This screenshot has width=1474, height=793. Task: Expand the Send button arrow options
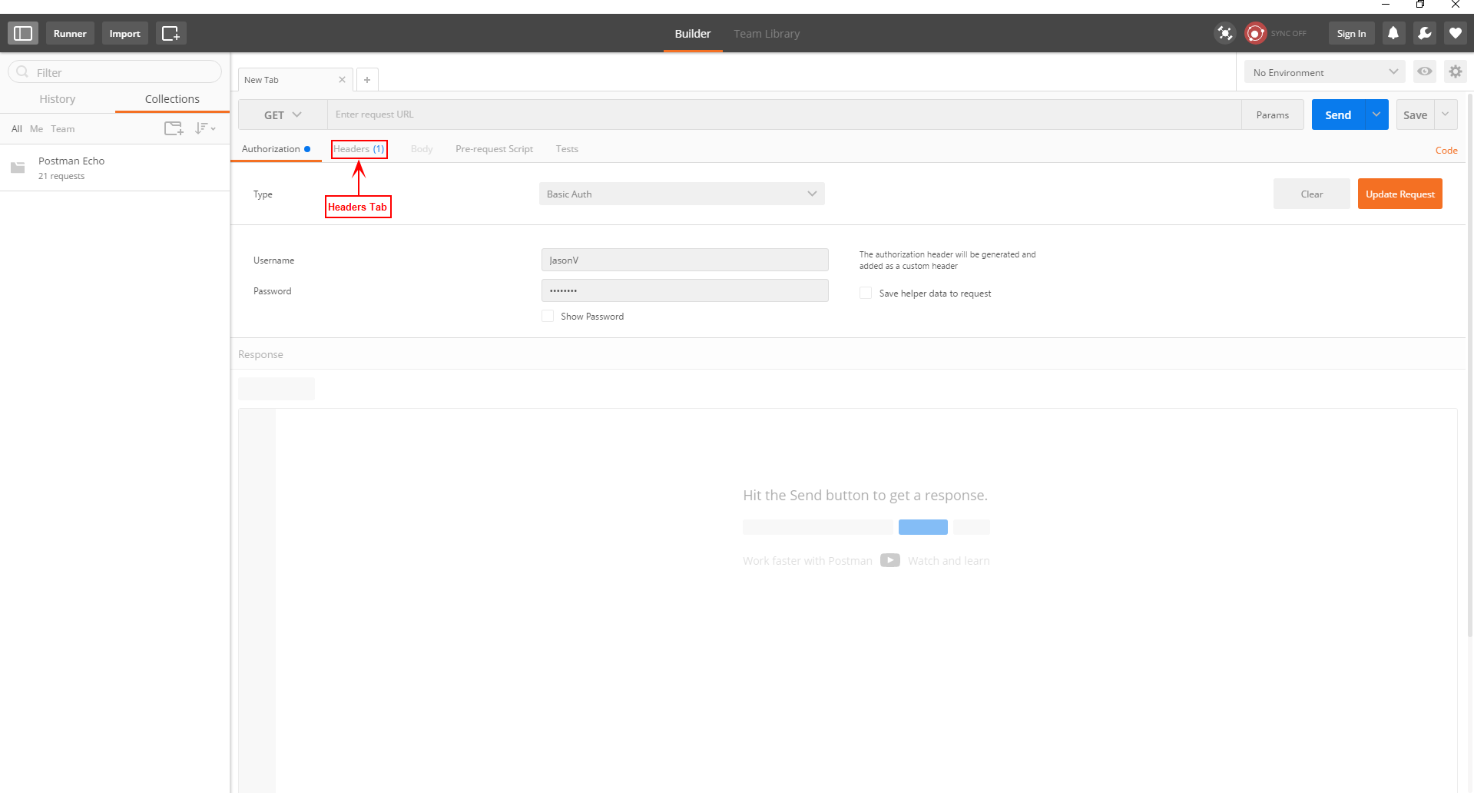click(x=1376, y=114)
